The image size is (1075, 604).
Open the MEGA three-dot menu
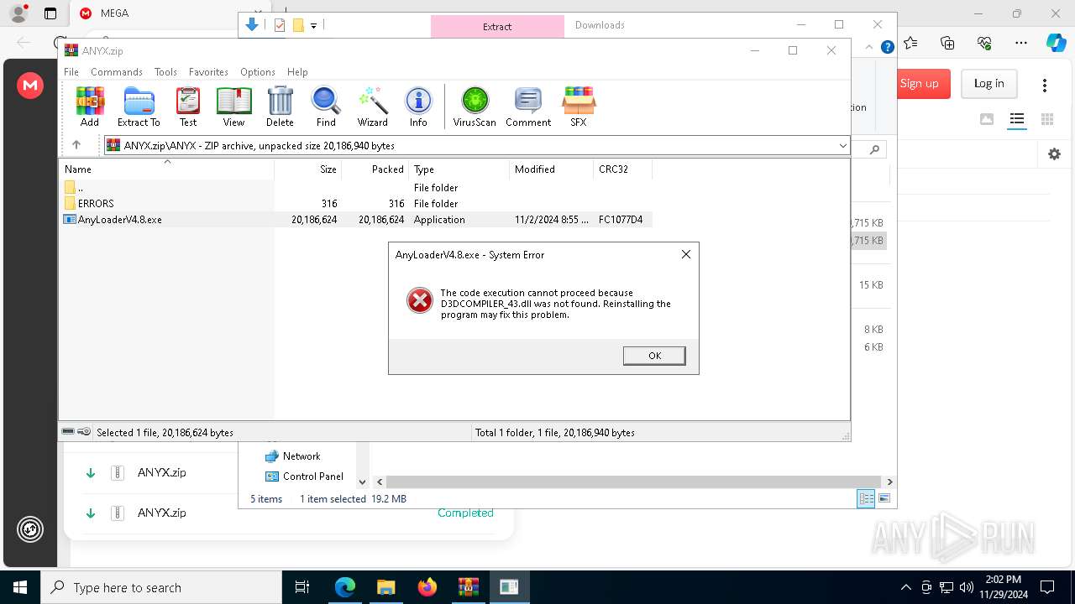(x=1045, y=85)
